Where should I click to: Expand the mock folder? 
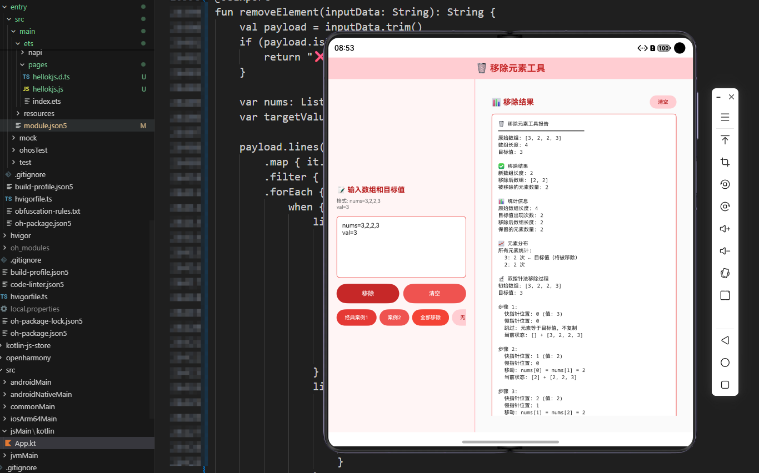(x=13, y=138)
